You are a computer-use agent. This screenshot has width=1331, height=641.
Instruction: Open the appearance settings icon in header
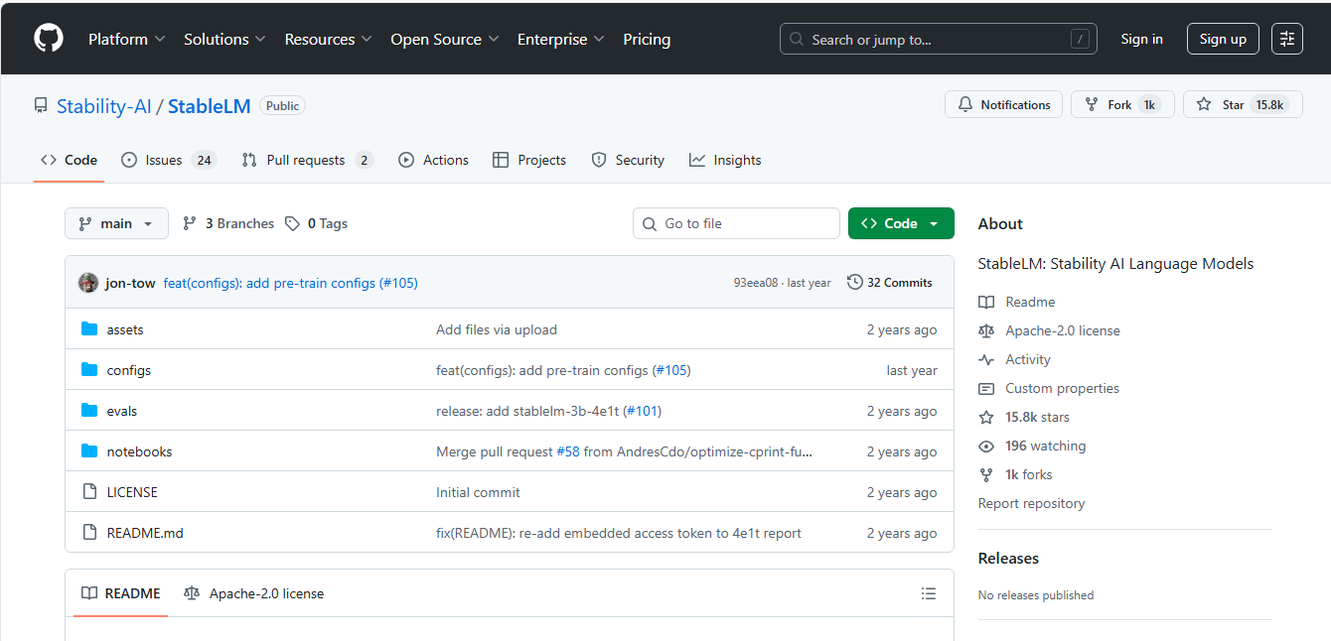[x=1287, y=39]
